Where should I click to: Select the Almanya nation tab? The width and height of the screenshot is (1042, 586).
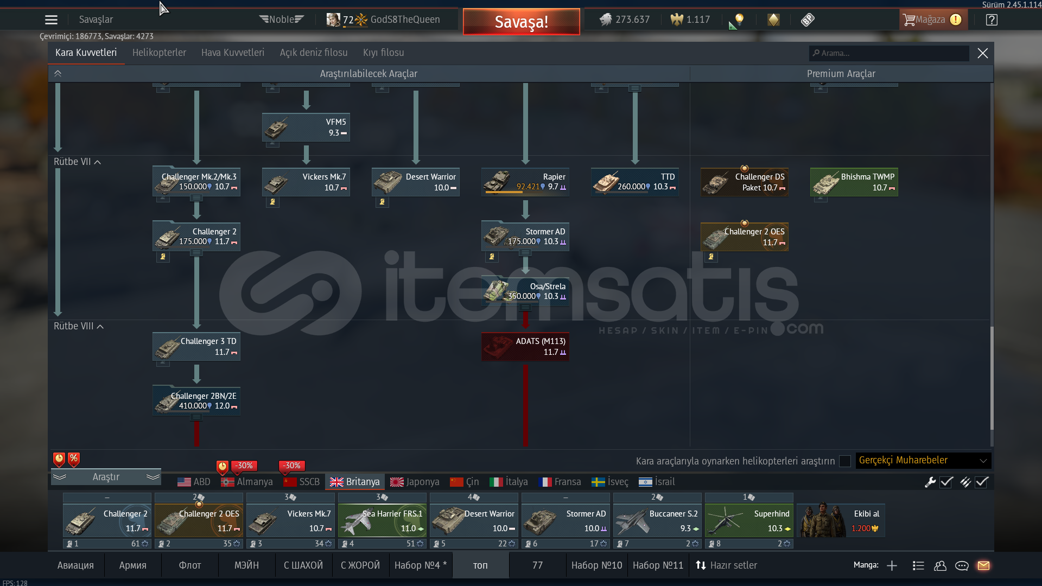pyautogui.click(x=247, y=482)
